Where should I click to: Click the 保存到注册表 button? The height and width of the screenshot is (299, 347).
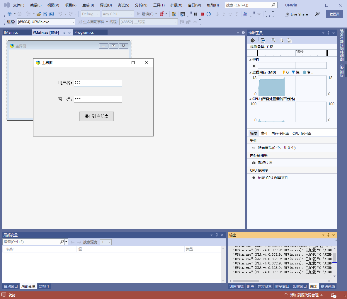click(96, 116)
